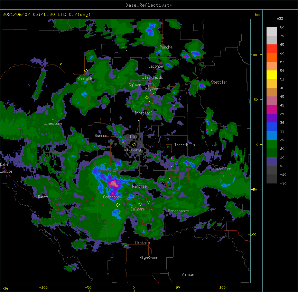Select the Stettler label
Viewport: 298px width, 292px height.
[x=219, y=82]
